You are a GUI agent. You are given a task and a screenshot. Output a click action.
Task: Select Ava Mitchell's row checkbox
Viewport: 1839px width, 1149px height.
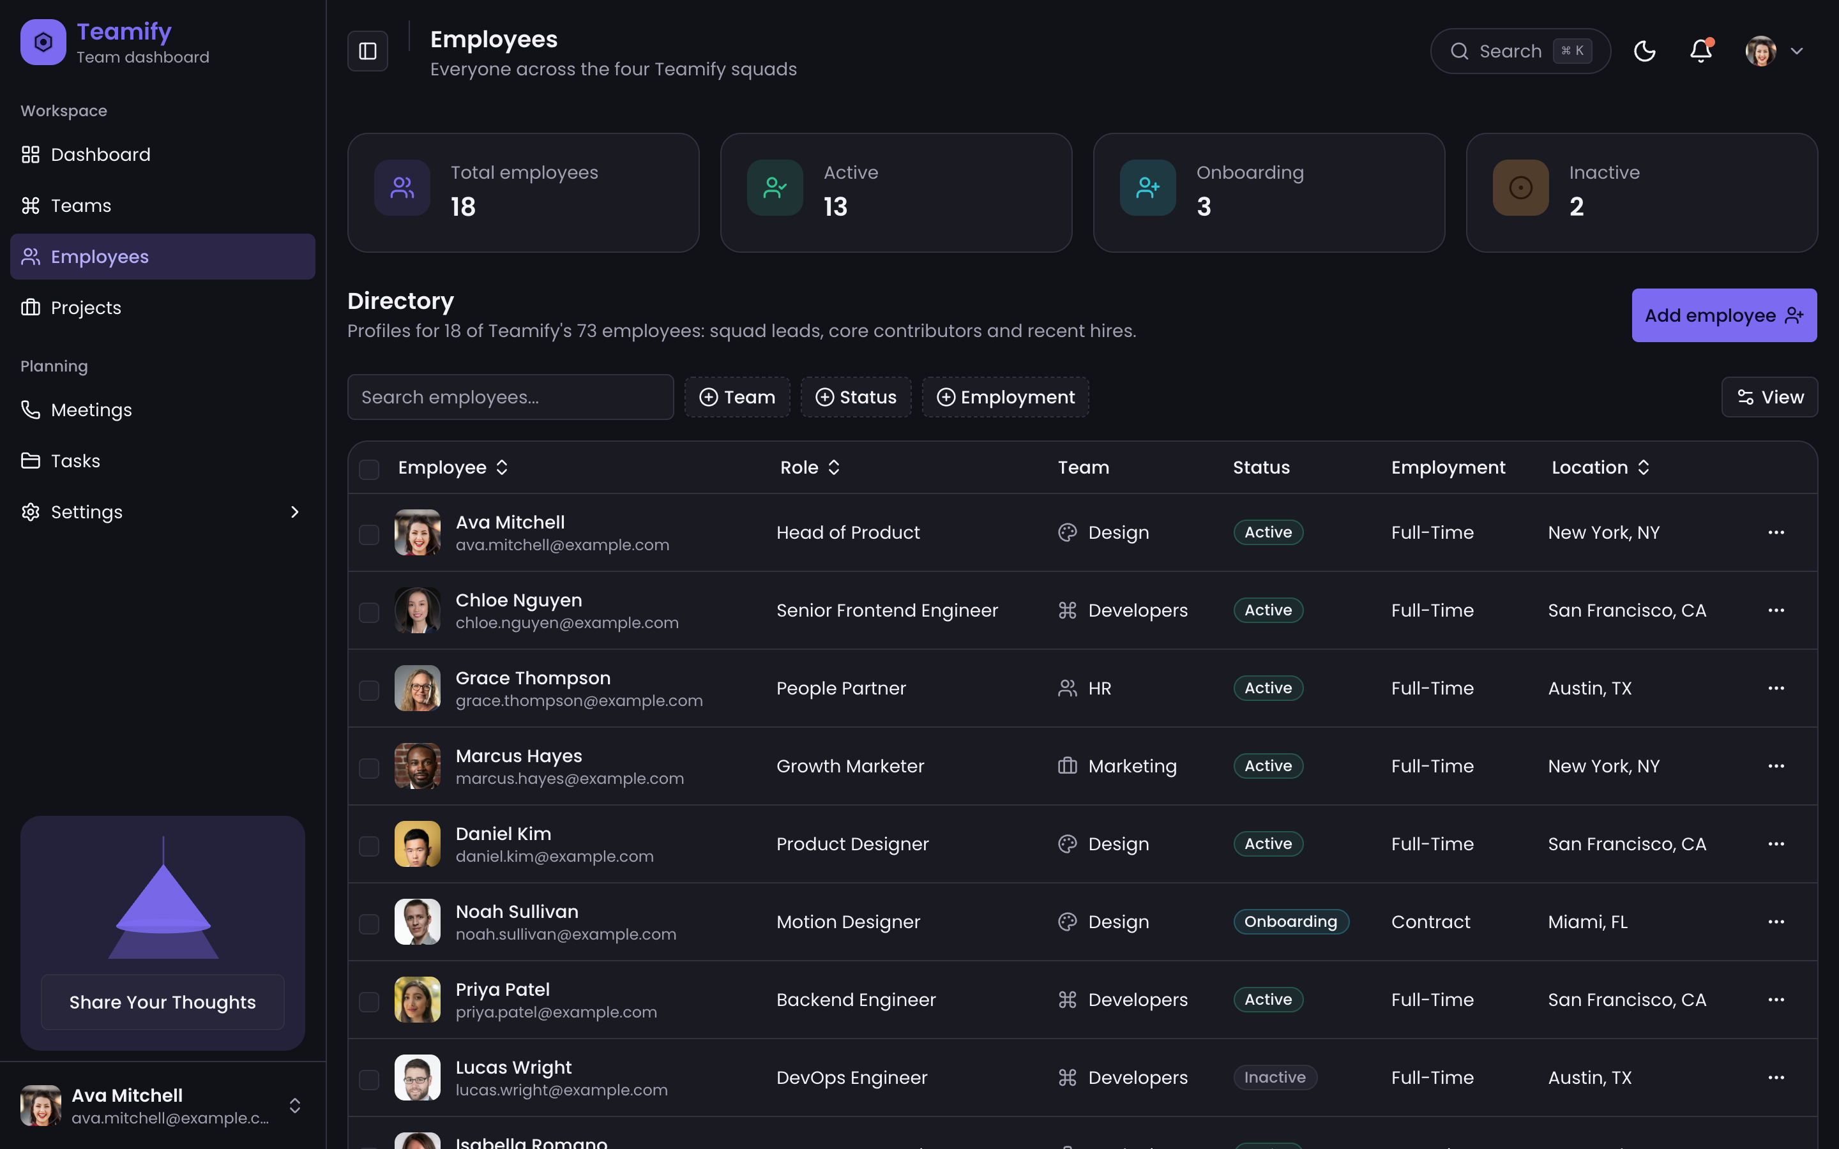click(x=369, y=534)
